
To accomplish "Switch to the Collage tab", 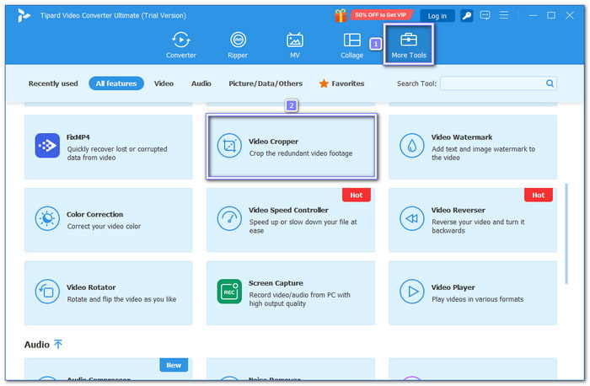I will click(351, 46).
